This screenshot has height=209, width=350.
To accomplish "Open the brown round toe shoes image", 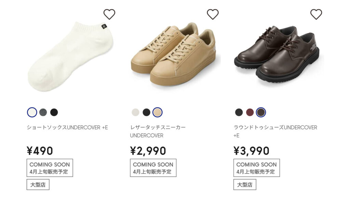I will 277,54.
